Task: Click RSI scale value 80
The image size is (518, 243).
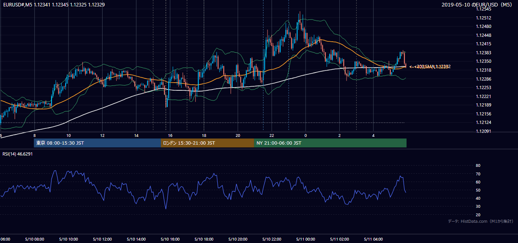Action: (x=478, y=166)
